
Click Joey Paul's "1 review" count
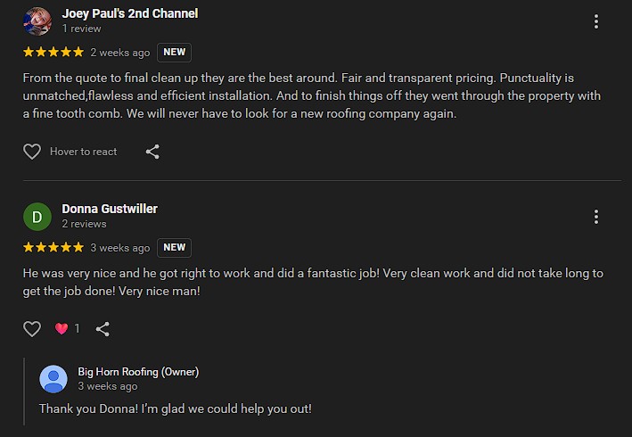coord(81,29)
